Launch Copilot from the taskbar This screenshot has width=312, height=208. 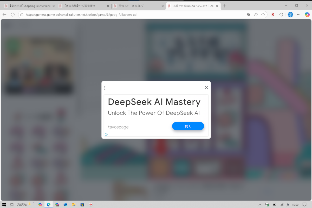point(40,205)
